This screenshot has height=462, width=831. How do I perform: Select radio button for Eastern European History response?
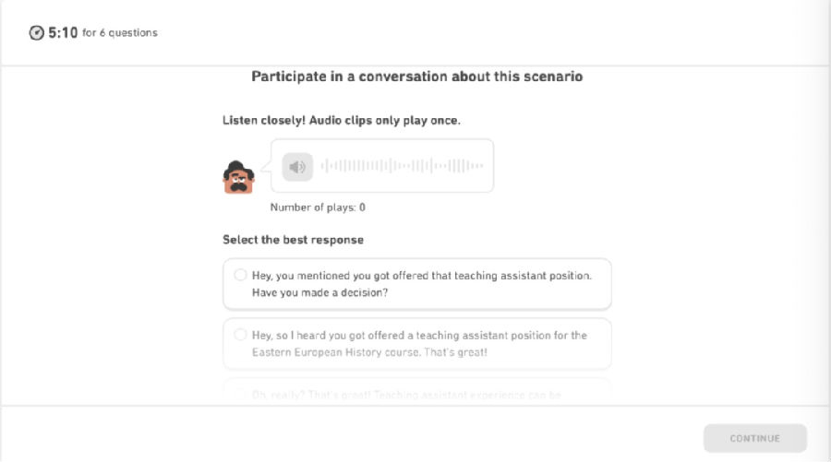pos(240,335)
